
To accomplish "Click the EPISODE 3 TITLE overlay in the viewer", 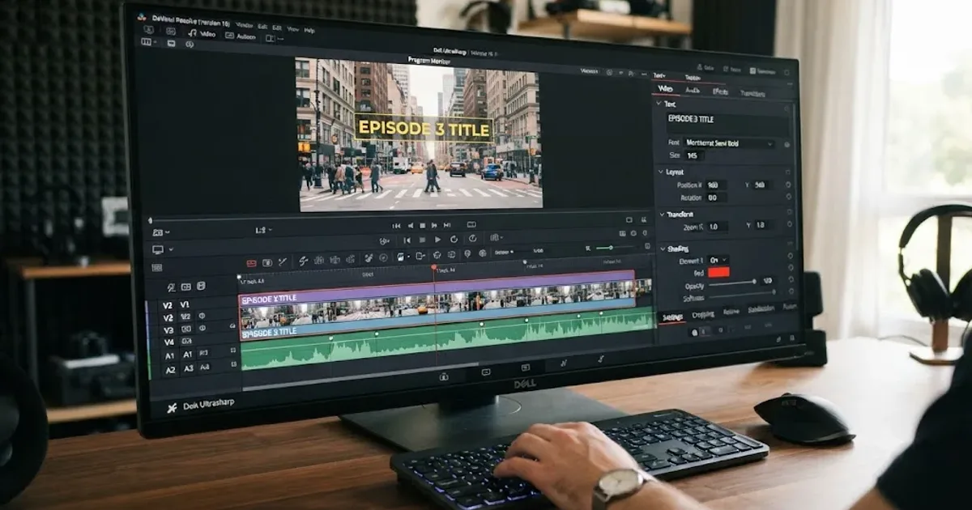I will tap(424, 128).
